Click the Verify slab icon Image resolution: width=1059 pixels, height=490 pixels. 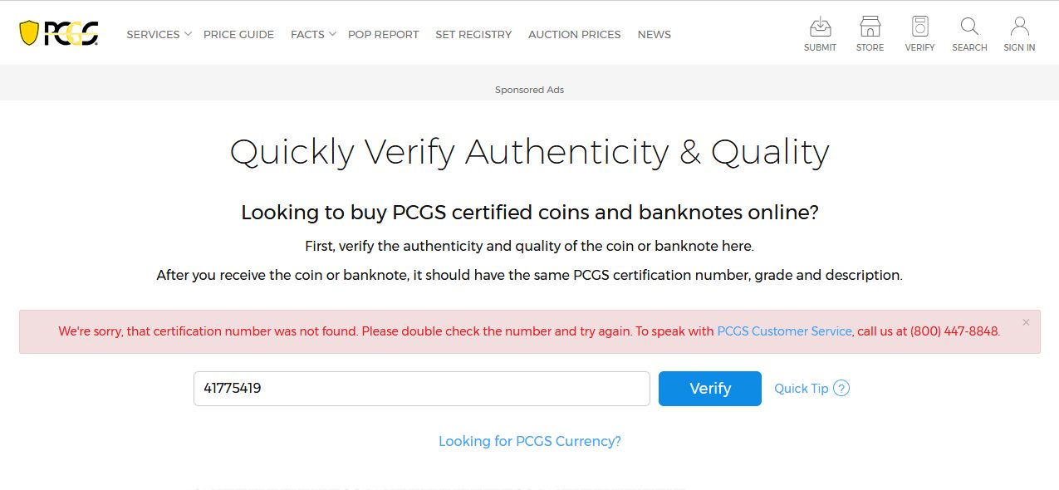click(919, 27)
